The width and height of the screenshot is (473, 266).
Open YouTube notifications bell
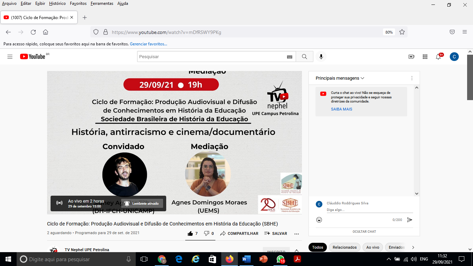tap(438, 57)
